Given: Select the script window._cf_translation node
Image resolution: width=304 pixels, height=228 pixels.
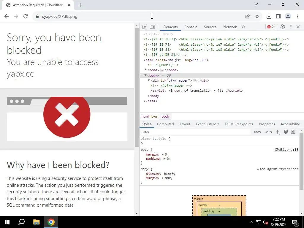Looking at the screenshot, I should coord(197,91).
